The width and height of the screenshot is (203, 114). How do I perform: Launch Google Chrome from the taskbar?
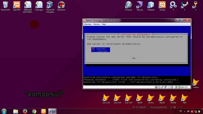[x=34, y=111]
